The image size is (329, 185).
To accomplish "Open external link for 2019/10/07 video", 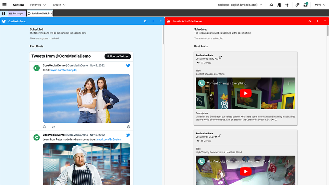I will click(x=219, y=136).
